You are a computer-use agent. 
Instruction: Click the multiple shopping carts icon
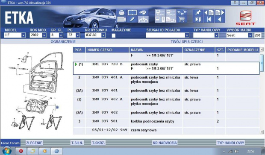click(x=182, y=13)
